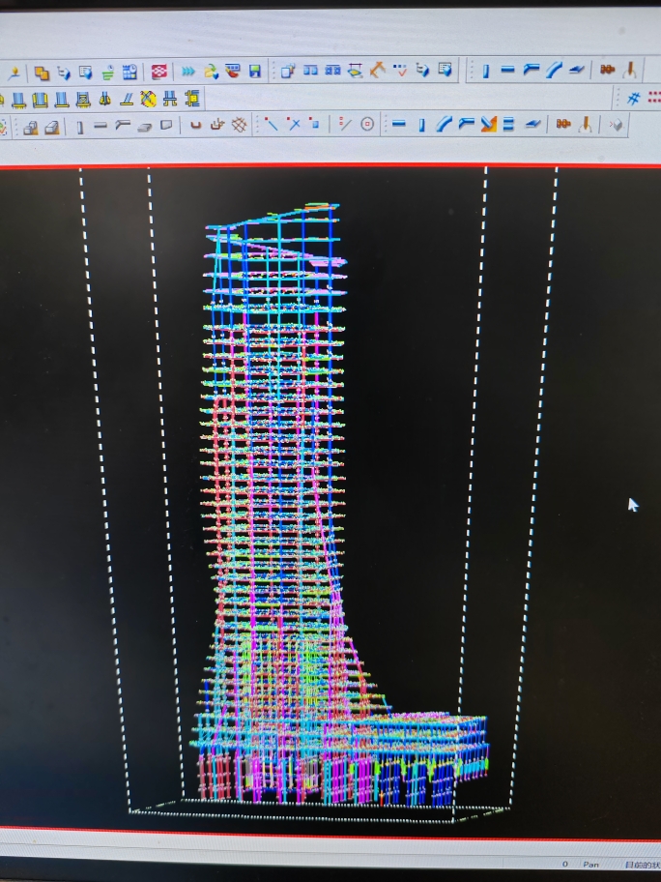Select the steel column tool in top toolbar

point(485,71)
